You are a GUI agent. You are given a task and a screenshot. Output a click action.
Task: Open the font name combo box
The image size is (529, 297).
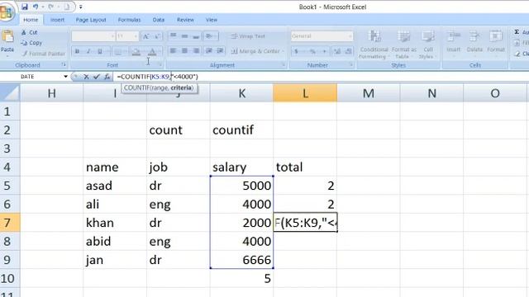click(x=93, y=36)
